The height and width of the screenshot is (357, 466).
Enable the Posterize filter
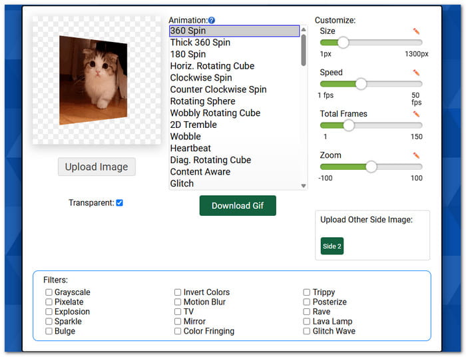coord(307,302)
